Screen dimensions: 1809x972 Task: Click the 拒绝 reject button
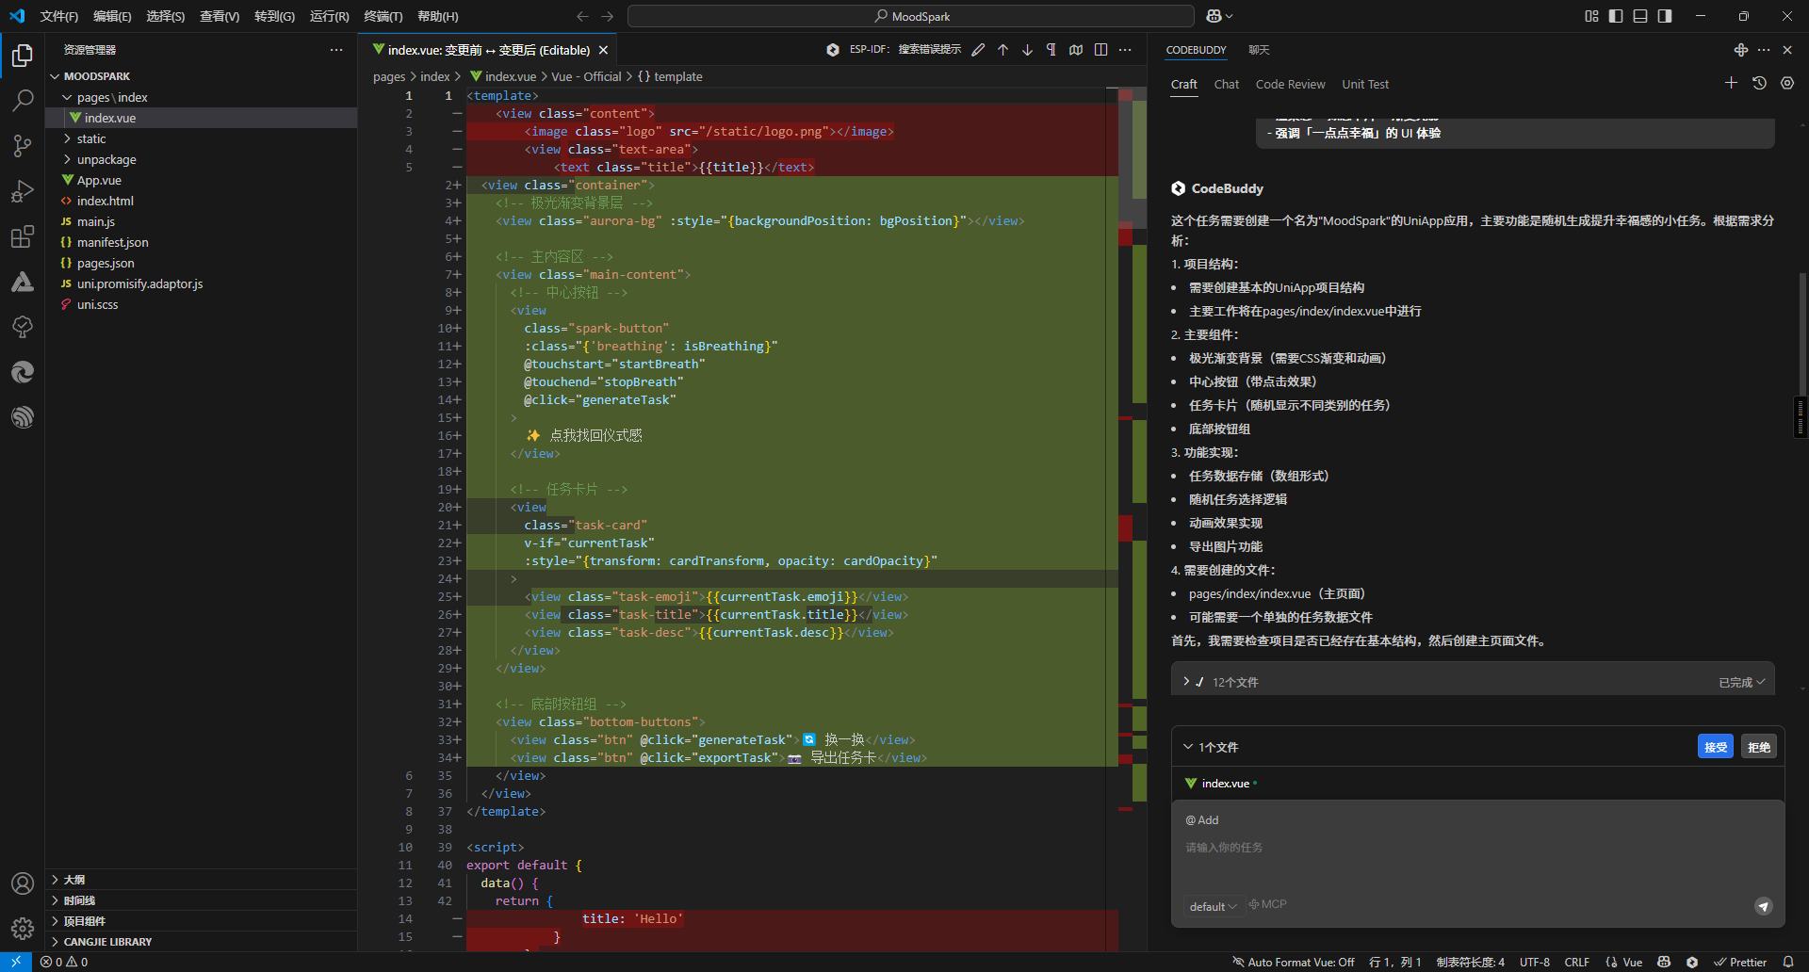point(1758,747)
